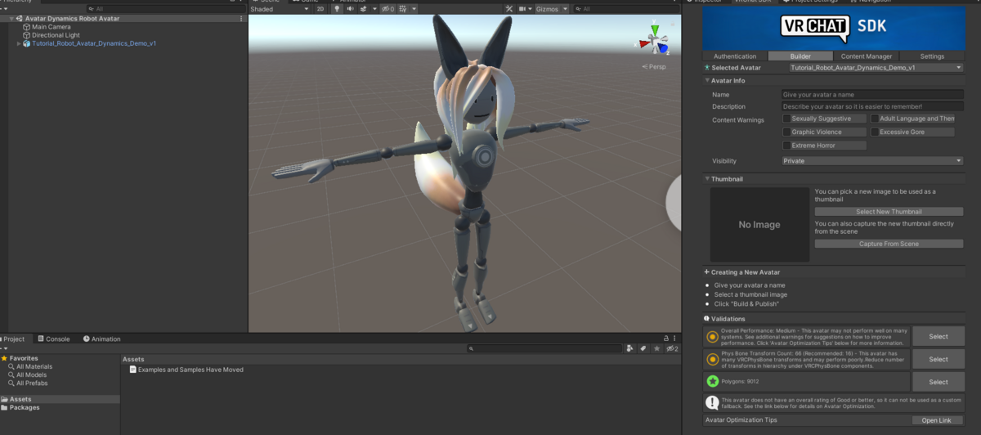Switch to the SDK Builder tab

click(800, 56)
